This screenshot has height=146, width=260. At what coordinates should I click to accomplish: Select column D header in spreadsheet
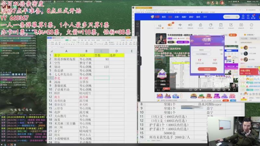117,51
